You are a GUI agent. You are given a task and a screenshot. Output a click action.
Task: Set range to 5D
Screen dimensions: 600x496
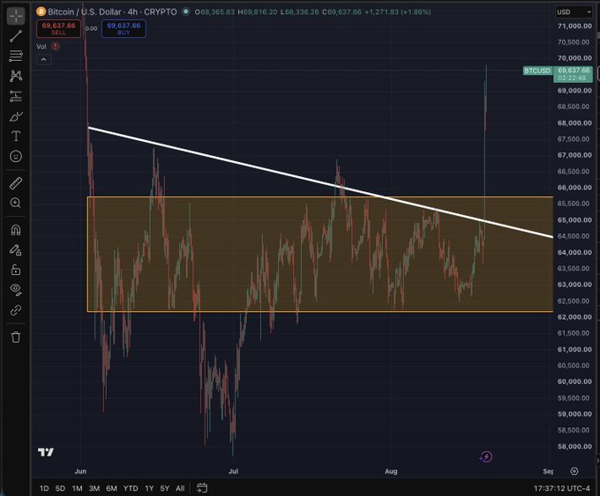[60, 488]
